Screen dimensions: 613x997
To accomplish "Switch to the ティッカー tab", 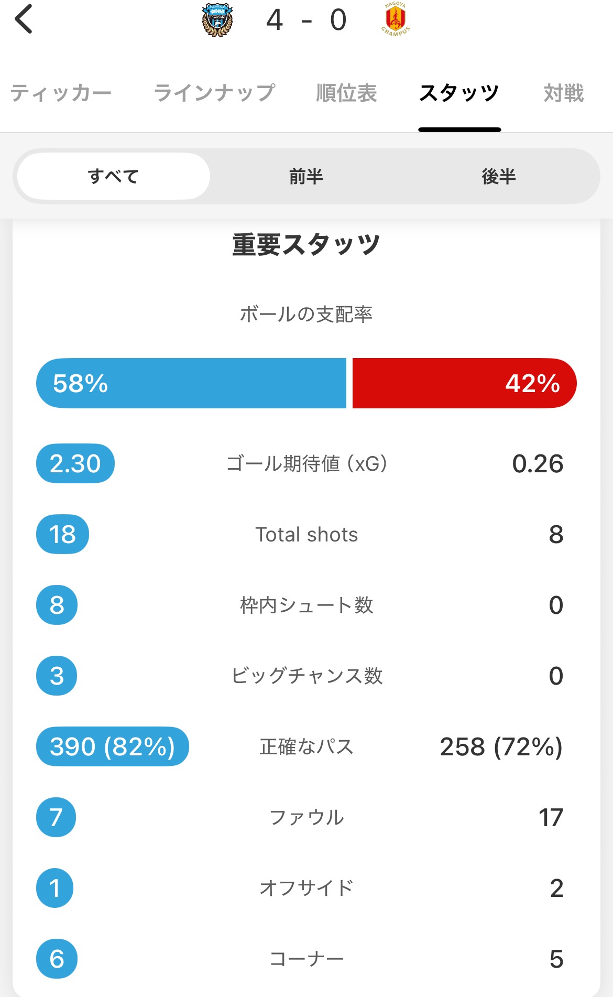I will tap(61, 93).
